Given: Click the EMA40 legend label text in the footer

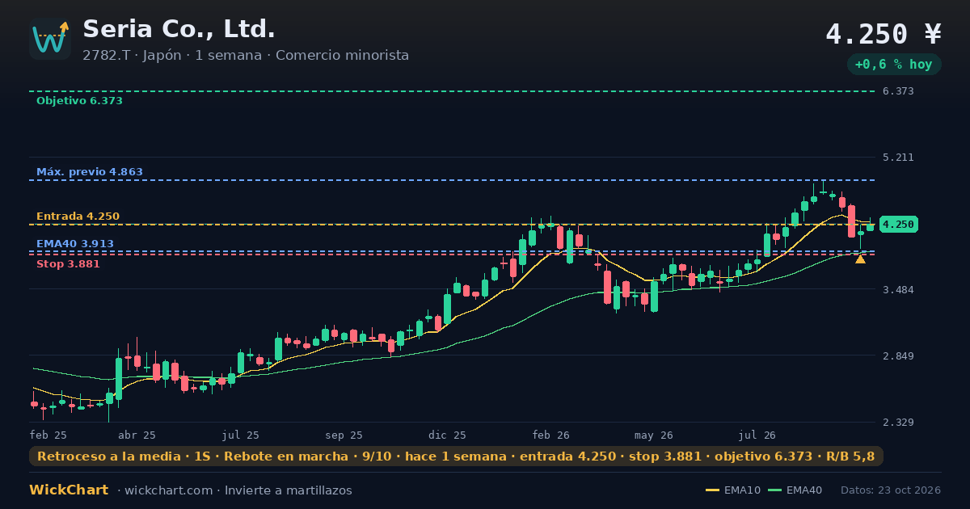Looking at the screenshot, I should [x=804, y=490].
